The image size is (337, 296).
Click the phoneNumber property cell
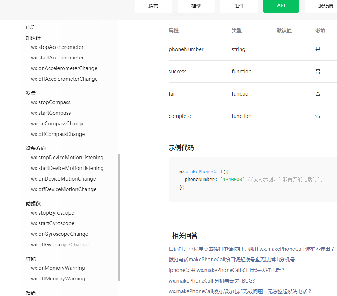coord(186,49)
